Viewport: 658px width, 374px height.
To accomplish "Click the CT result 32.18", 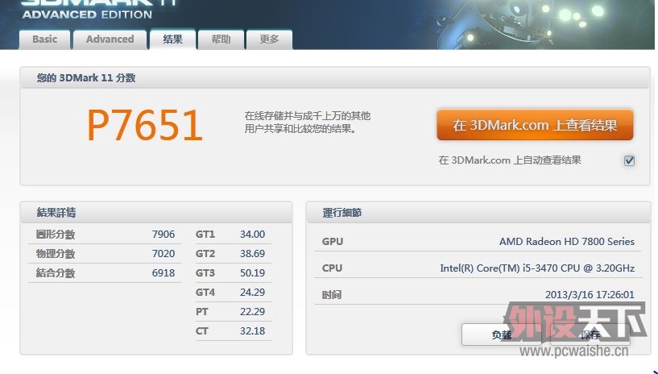I will click(x=252, y=330).
